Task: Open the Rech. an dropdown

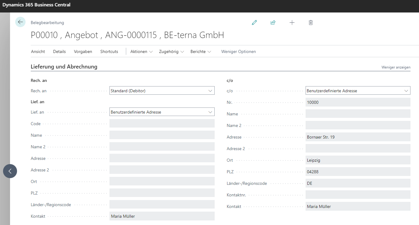Action: [162, 91]
